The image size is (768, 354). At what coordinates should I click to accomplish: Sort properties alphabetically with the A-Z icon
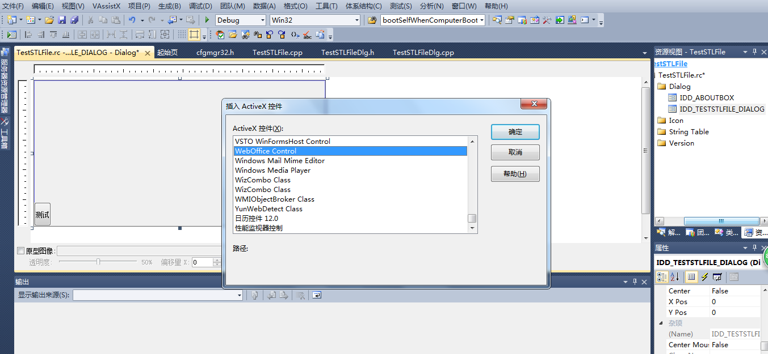[x=675, y=277]
